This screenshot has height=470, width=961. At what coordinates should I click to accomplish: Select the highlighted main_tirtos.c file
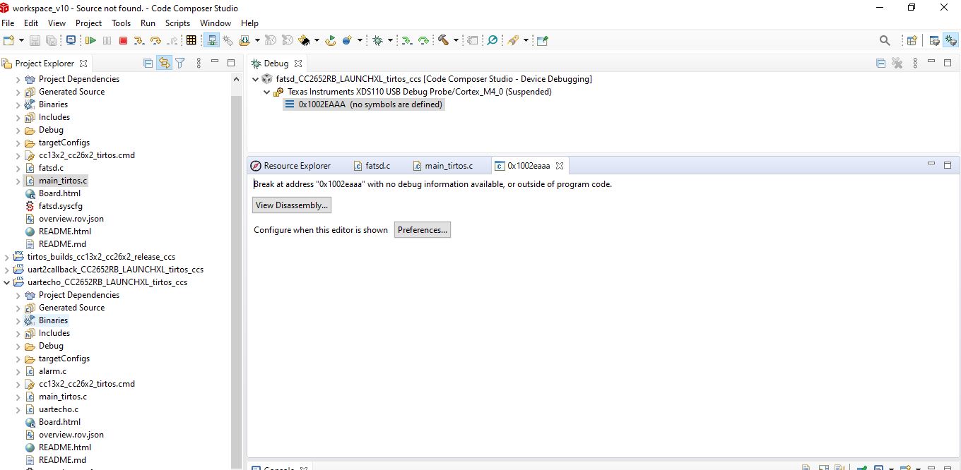point(57,181)
